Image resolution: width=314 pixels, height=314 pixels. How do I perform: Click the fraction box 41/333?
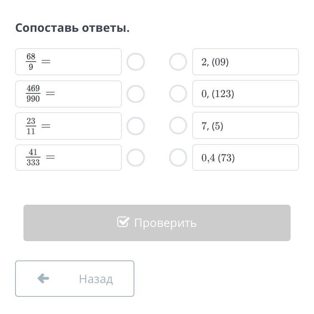68,158
